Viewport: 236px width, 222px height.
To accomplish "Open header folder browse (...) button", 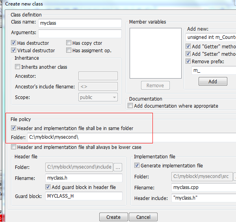I will (x=118, y=167).
